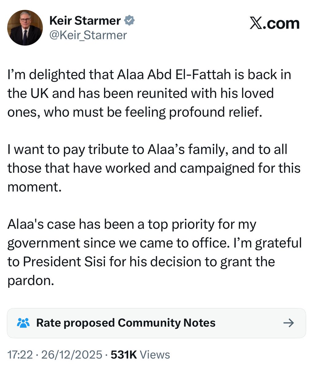Screen dimensions: 313x369
Task: Open Keir Starmer's profile picture
Action: click(x=25, y=28)
